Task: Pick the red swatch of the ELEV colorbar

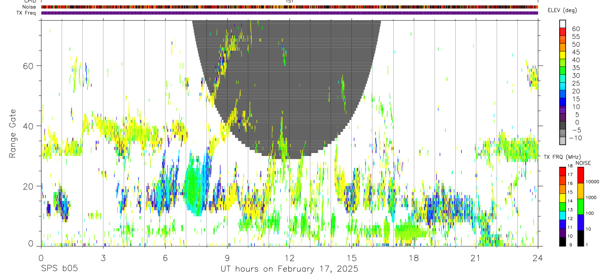Action: [x=563, y=32]
